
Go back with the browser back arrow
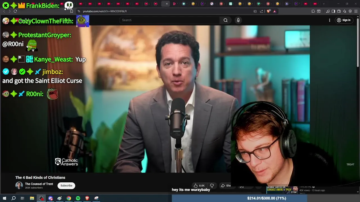pos(4,11)
